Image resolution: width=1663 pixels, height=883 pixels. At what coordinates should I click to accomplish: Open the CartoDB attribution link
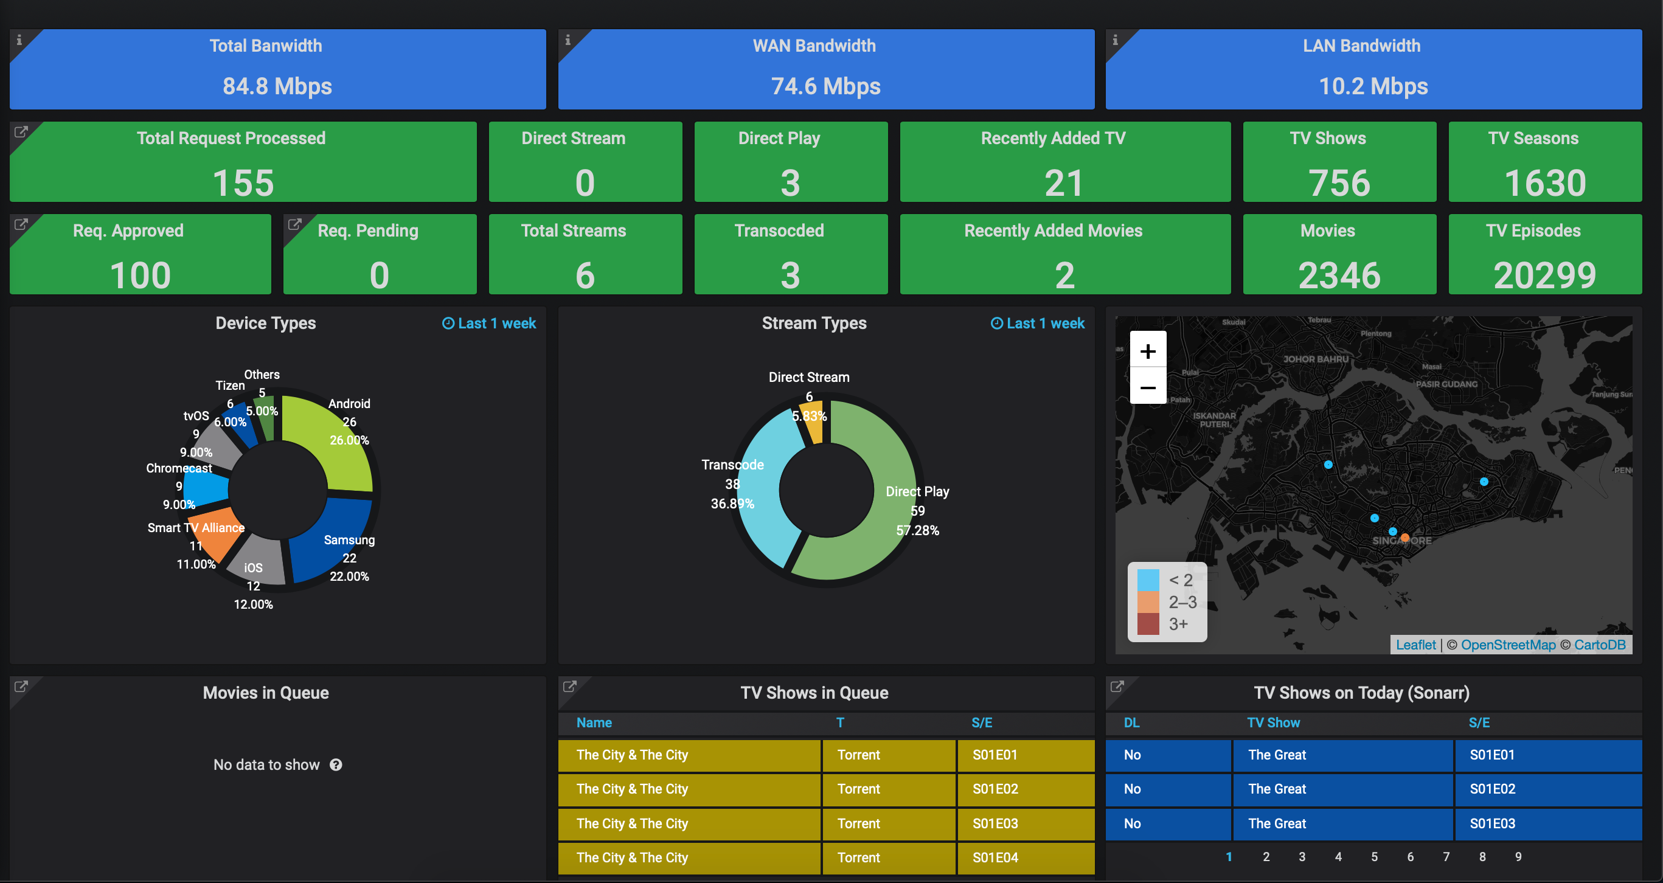pyautogui.click(x=1600, y=645)
